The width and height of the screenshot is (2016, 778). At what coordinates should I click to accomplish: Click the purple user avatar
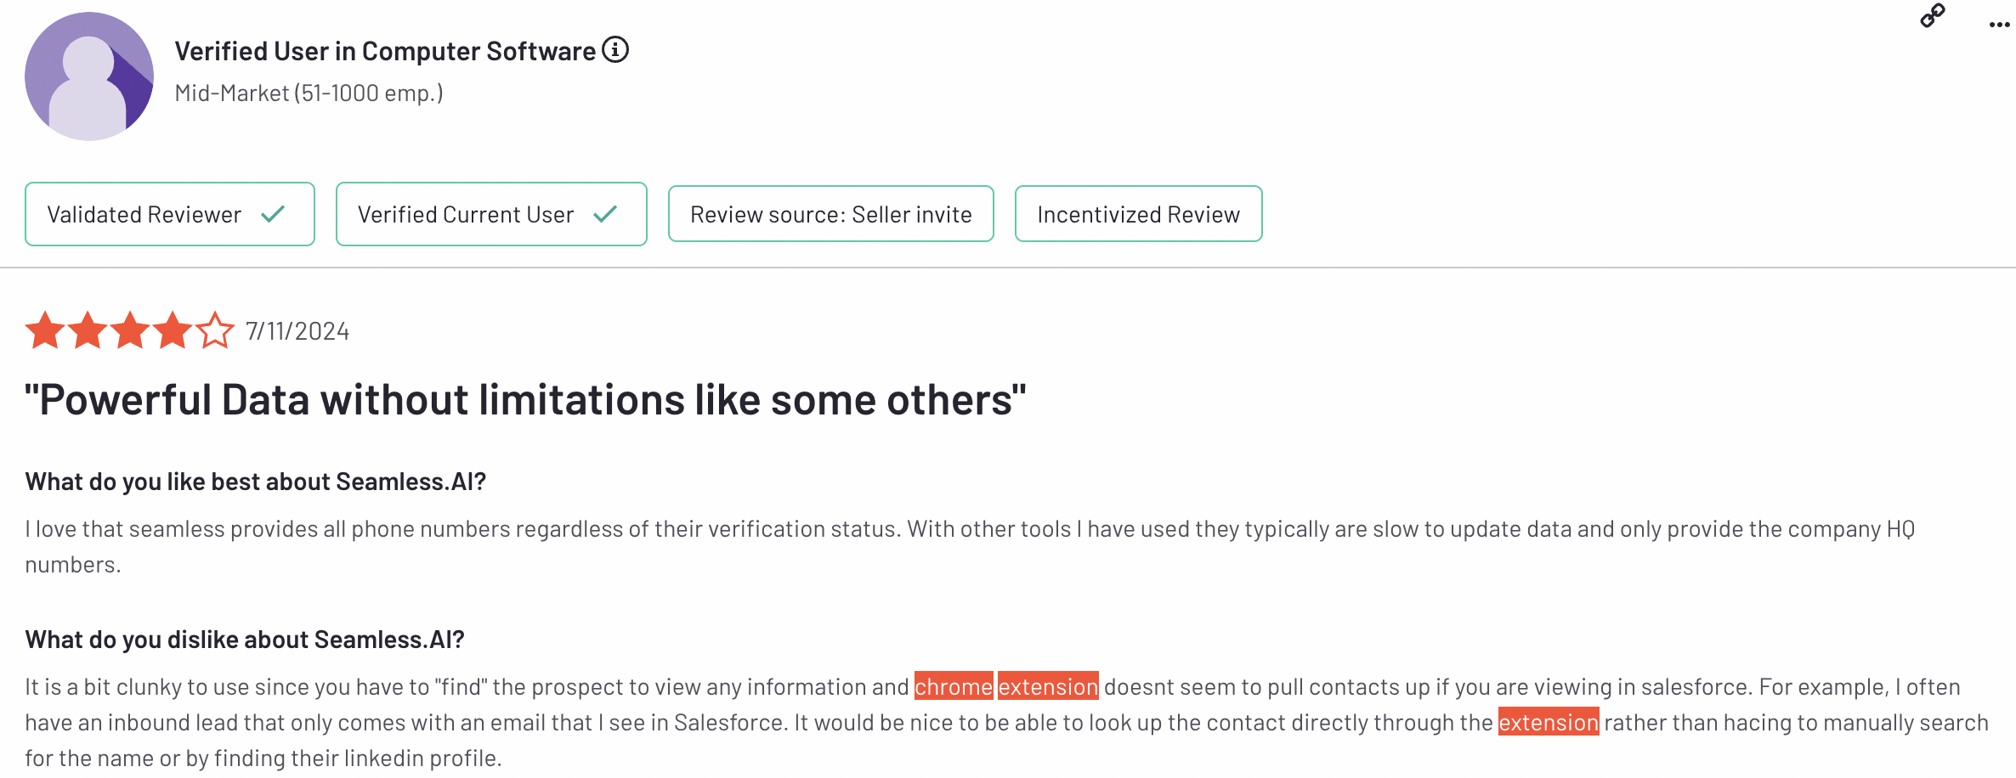click(89, 76)
